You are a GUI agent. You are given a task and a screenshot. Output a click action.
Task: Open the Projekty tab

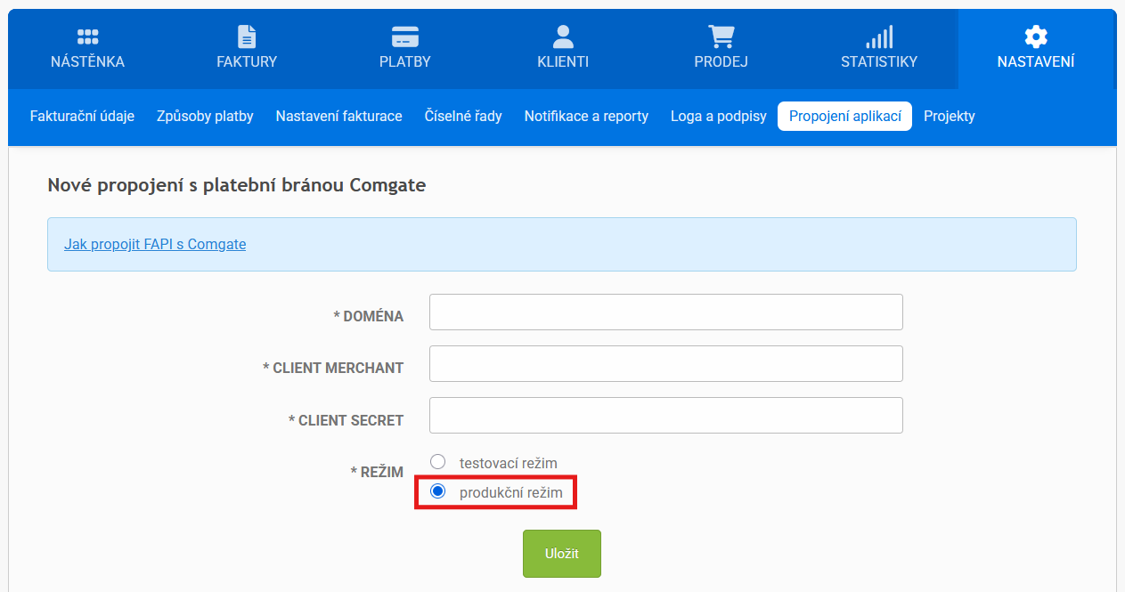coord(950,116)
